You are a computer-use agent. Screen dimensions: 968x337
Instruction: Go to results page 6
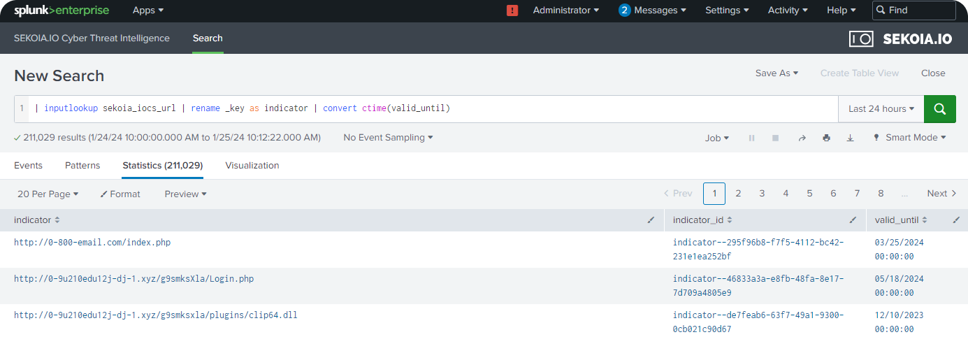click(833, 194)
